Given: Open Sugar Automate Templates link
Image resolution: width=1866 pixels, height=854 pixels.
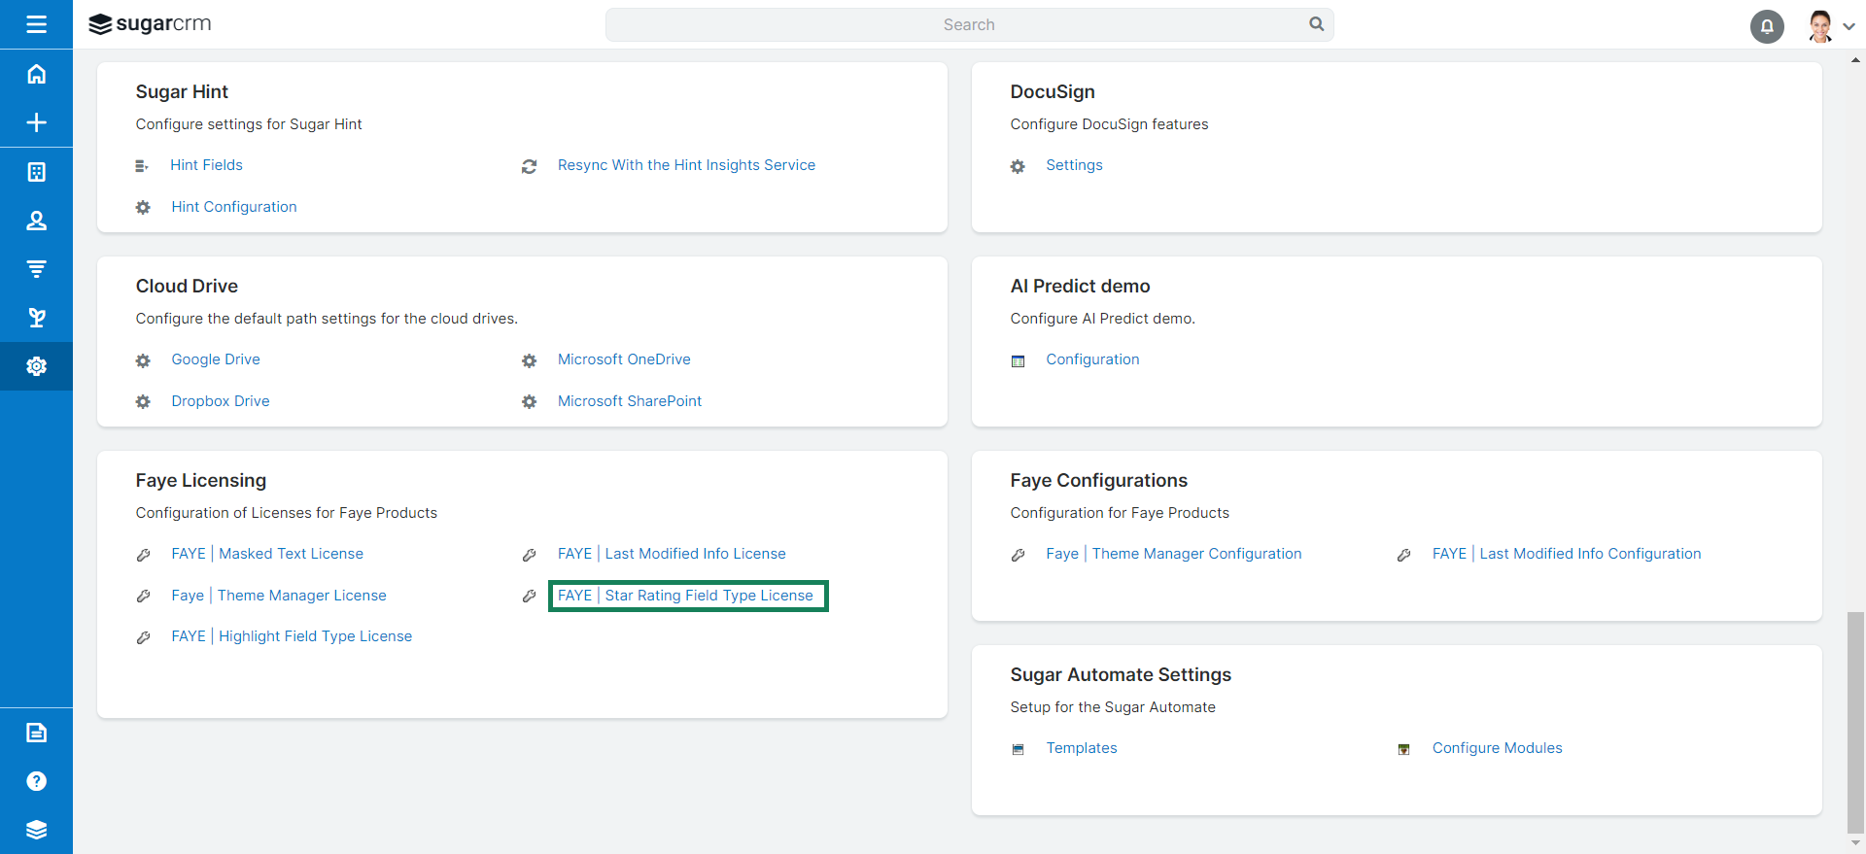Looking at the screenshot, I should [x=1082, y=748].
